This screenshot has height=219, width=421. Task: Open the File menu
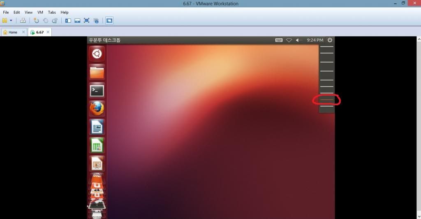pos(6,12)
